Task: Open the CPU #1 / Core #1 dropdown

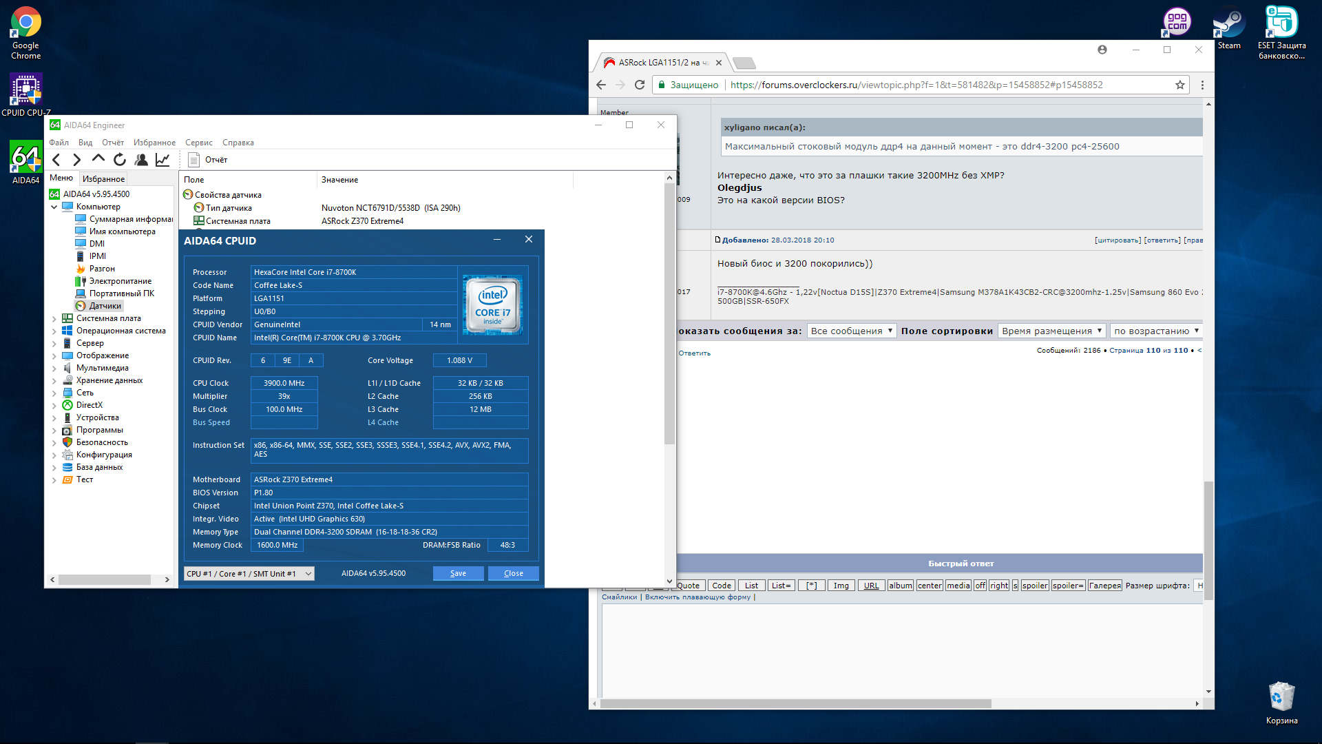Action: tap(249, 573)
